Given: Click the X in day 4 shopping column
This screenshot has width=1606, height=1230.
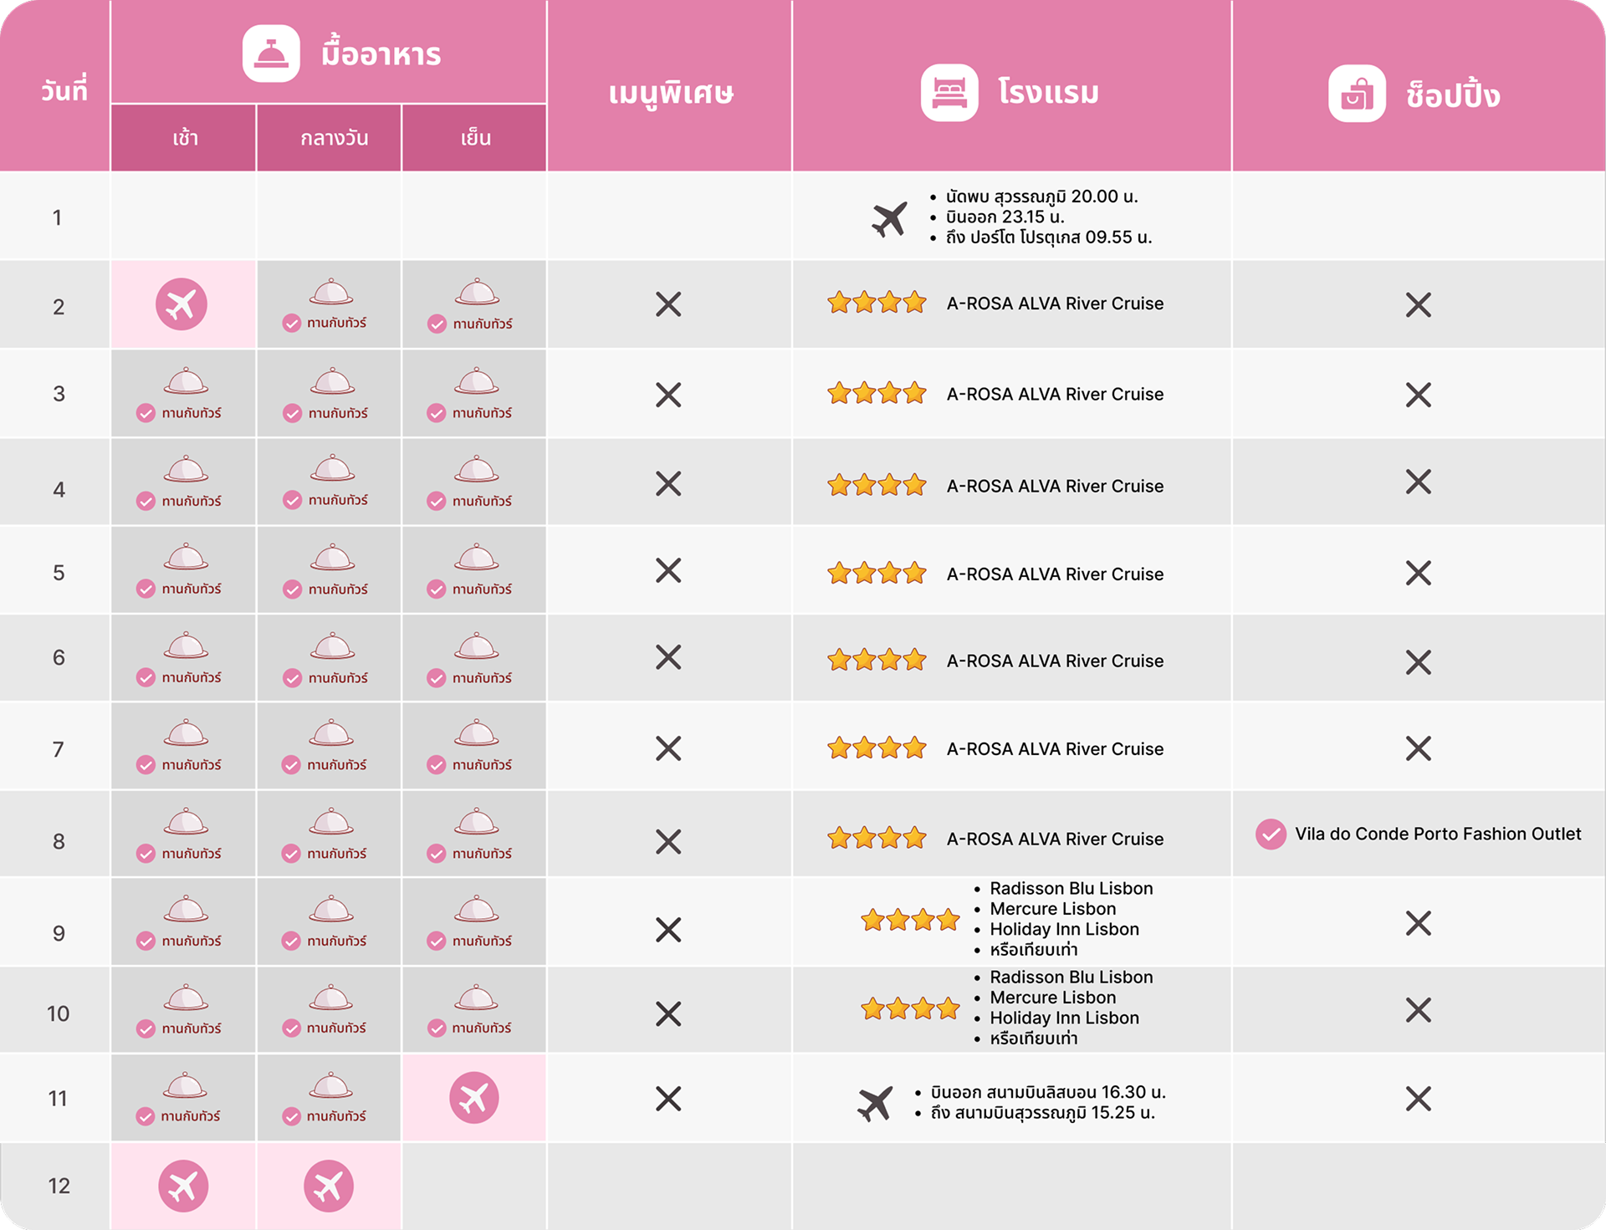Looking at the screenshot, I should 1418,482.
